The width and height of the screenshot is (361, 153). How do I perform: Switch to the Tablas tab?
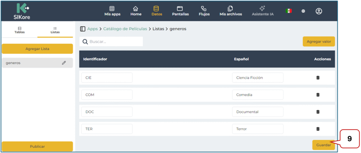[19, 30]
